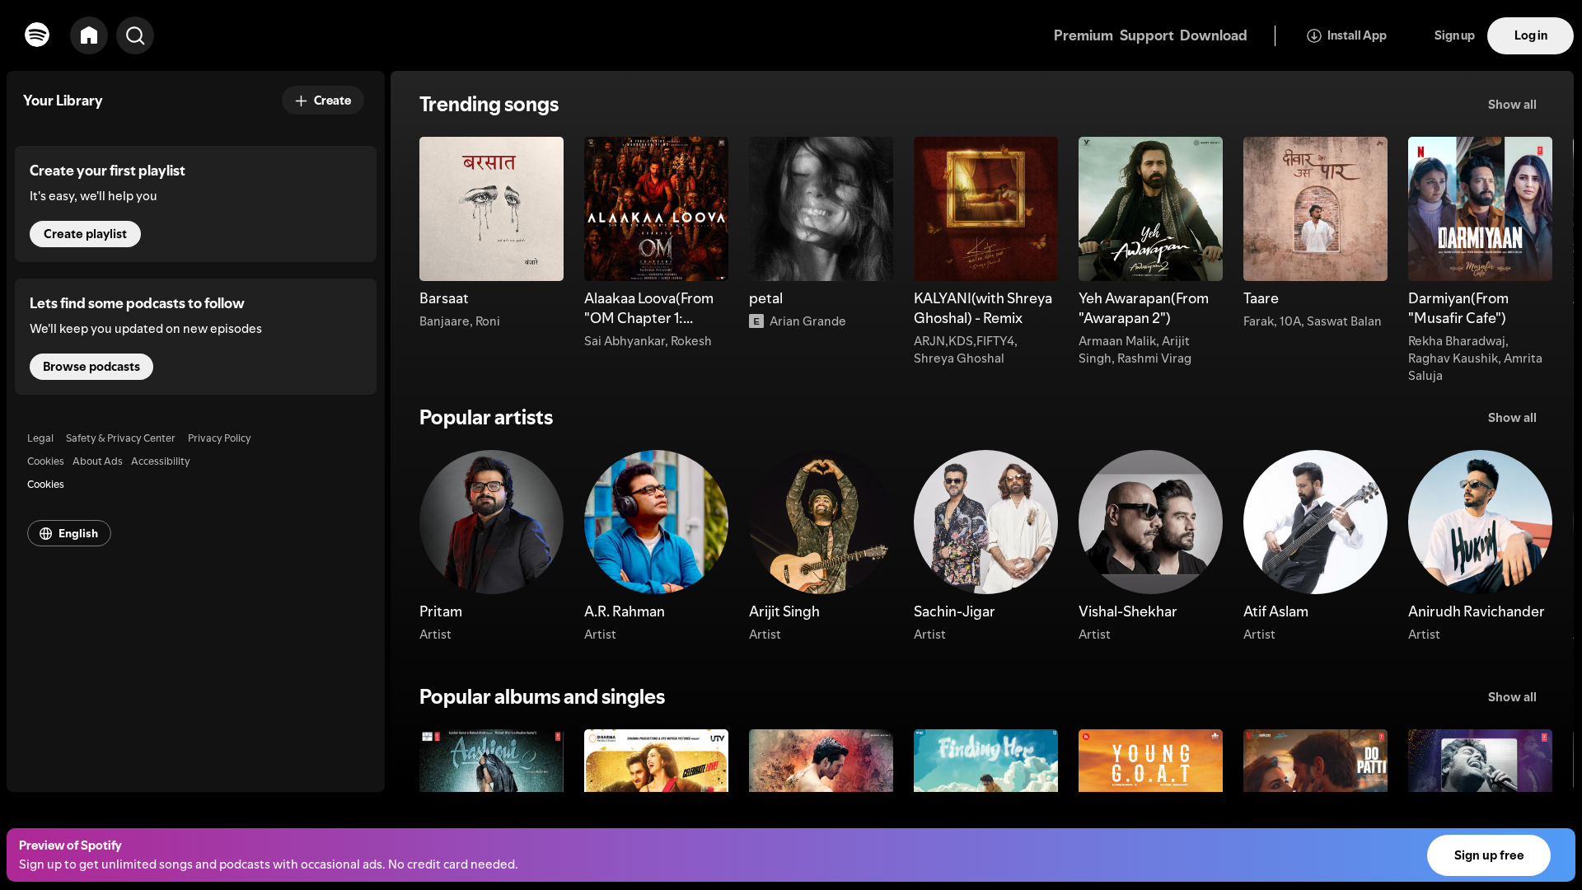The width and height of the screenshot is (1582, 890).
Task: Click the Sai Abhyankar artist link
Action: [x=624, y=341]
